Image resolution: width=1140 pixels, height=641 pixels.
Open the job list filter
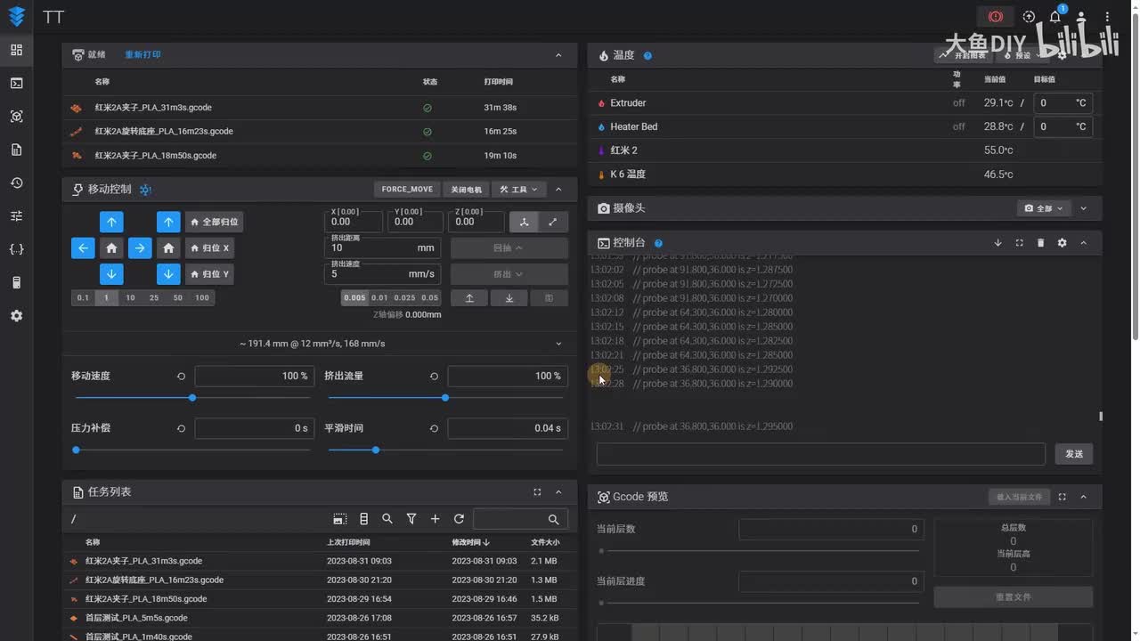pyautogui.click(x=411, y=519)
